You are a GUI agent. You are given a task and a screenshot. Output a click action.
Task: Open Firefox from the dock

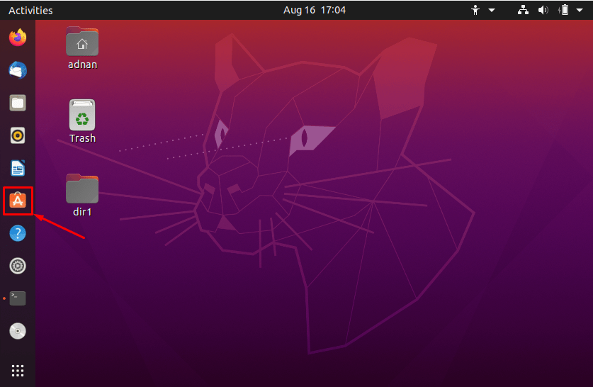[x=18, y=38]
